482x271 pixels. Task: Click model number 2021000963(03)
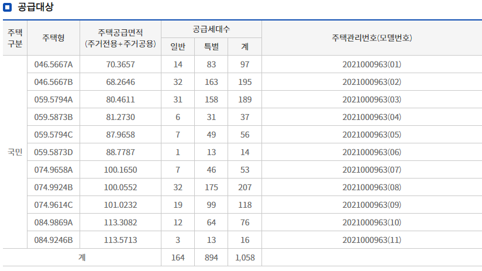[371, 100]
